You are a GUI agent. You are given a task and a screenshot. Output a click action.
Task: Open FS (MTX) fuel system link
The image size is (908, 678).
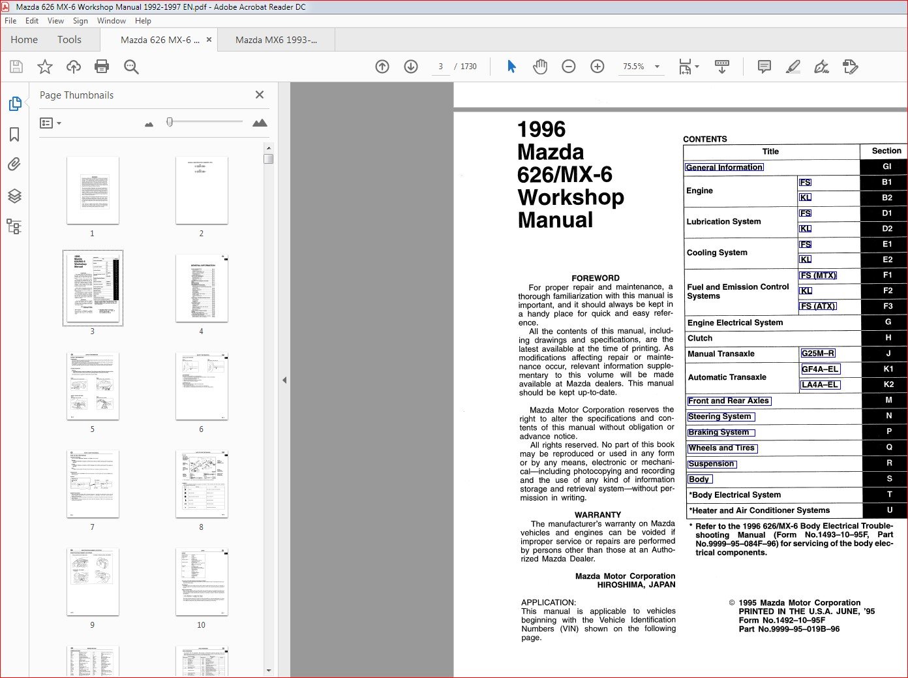tap(818, 275)
